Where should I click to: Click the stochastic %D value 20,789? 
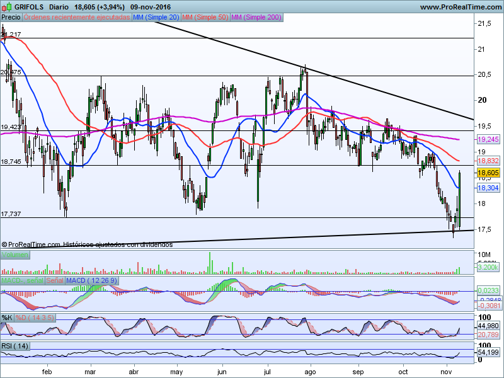pyautogui.click(x=488, y=335)
